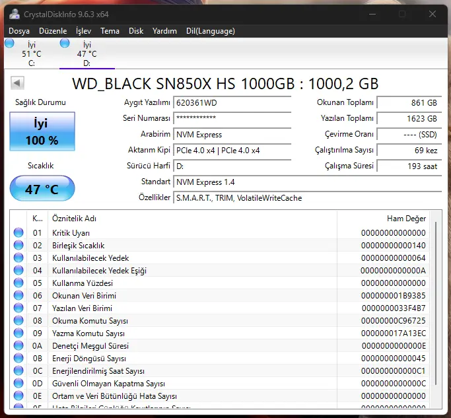Switch to the C: drive tab
Viewport: 451px width, 418px height.
[32, 53]
